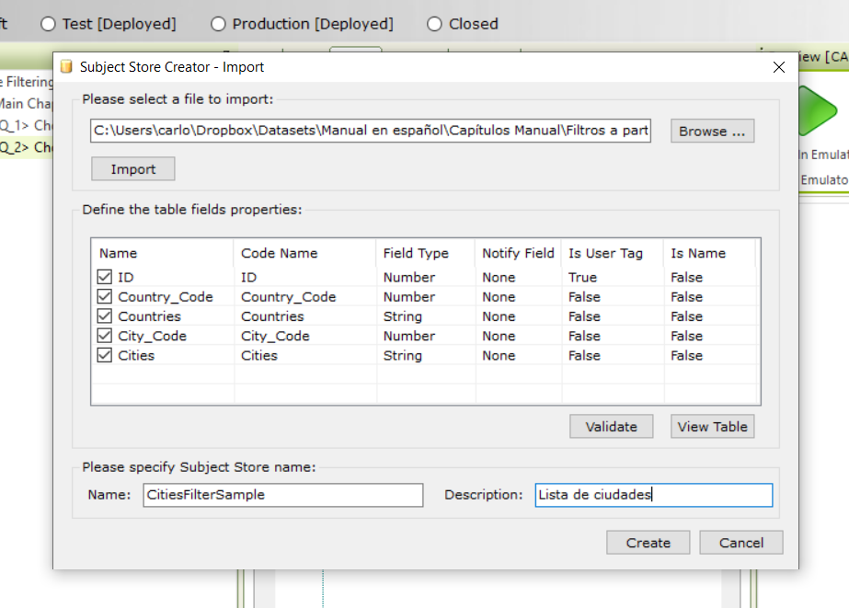This screenshot has width=849, height=608.
Task: Select Q_2 item in background chapter list
Action: 26,147
